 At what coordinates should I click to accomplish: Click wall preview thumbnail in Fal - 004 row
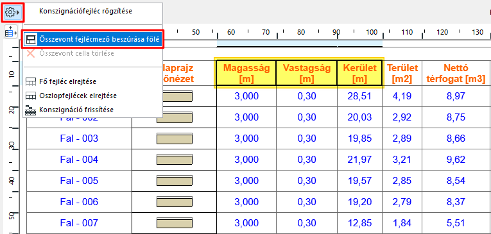pyautogui.click(x=175, y=160)
